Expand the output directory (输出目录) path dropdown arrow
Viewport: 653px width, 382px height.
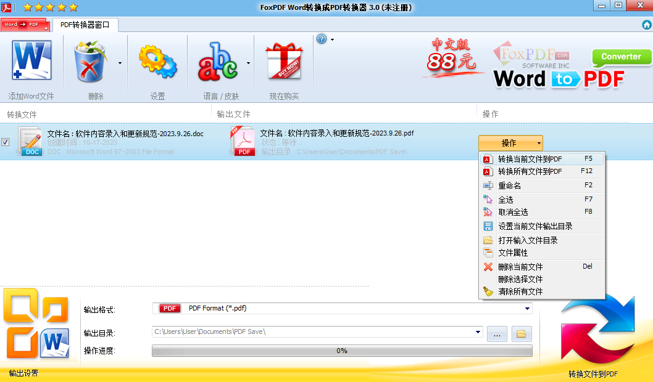coord(478,332)
